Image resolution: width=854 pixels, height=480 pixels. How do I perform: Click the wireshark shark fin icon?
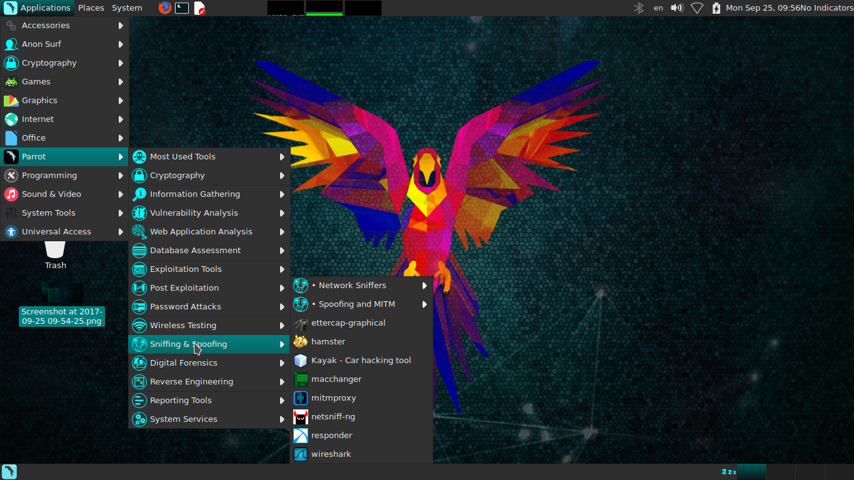tap(301, 454)
